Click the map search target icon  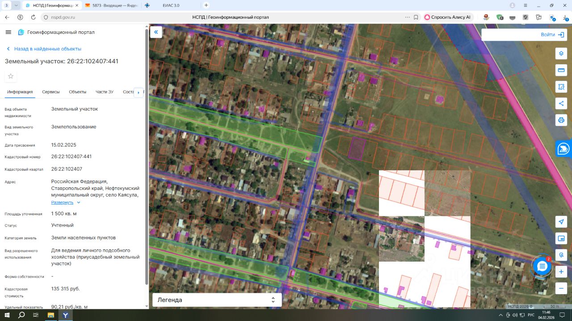(x=561, y=255)
